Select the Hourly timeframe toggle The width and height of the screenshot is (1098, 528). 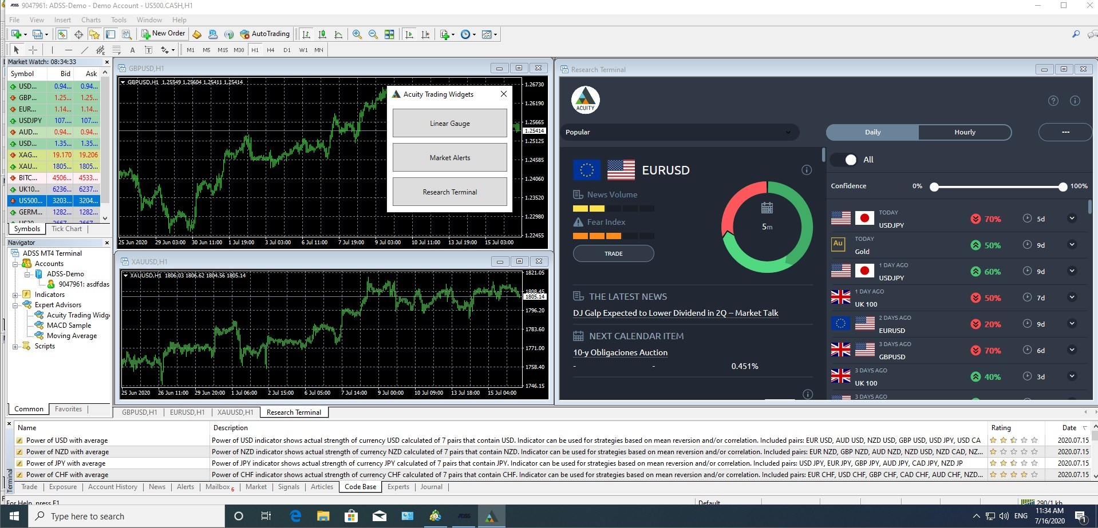[965, 132]
